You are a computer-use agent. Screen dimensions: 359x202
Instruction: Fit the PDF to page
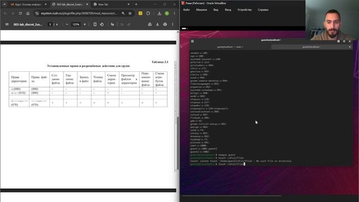[x=95, y=24]
